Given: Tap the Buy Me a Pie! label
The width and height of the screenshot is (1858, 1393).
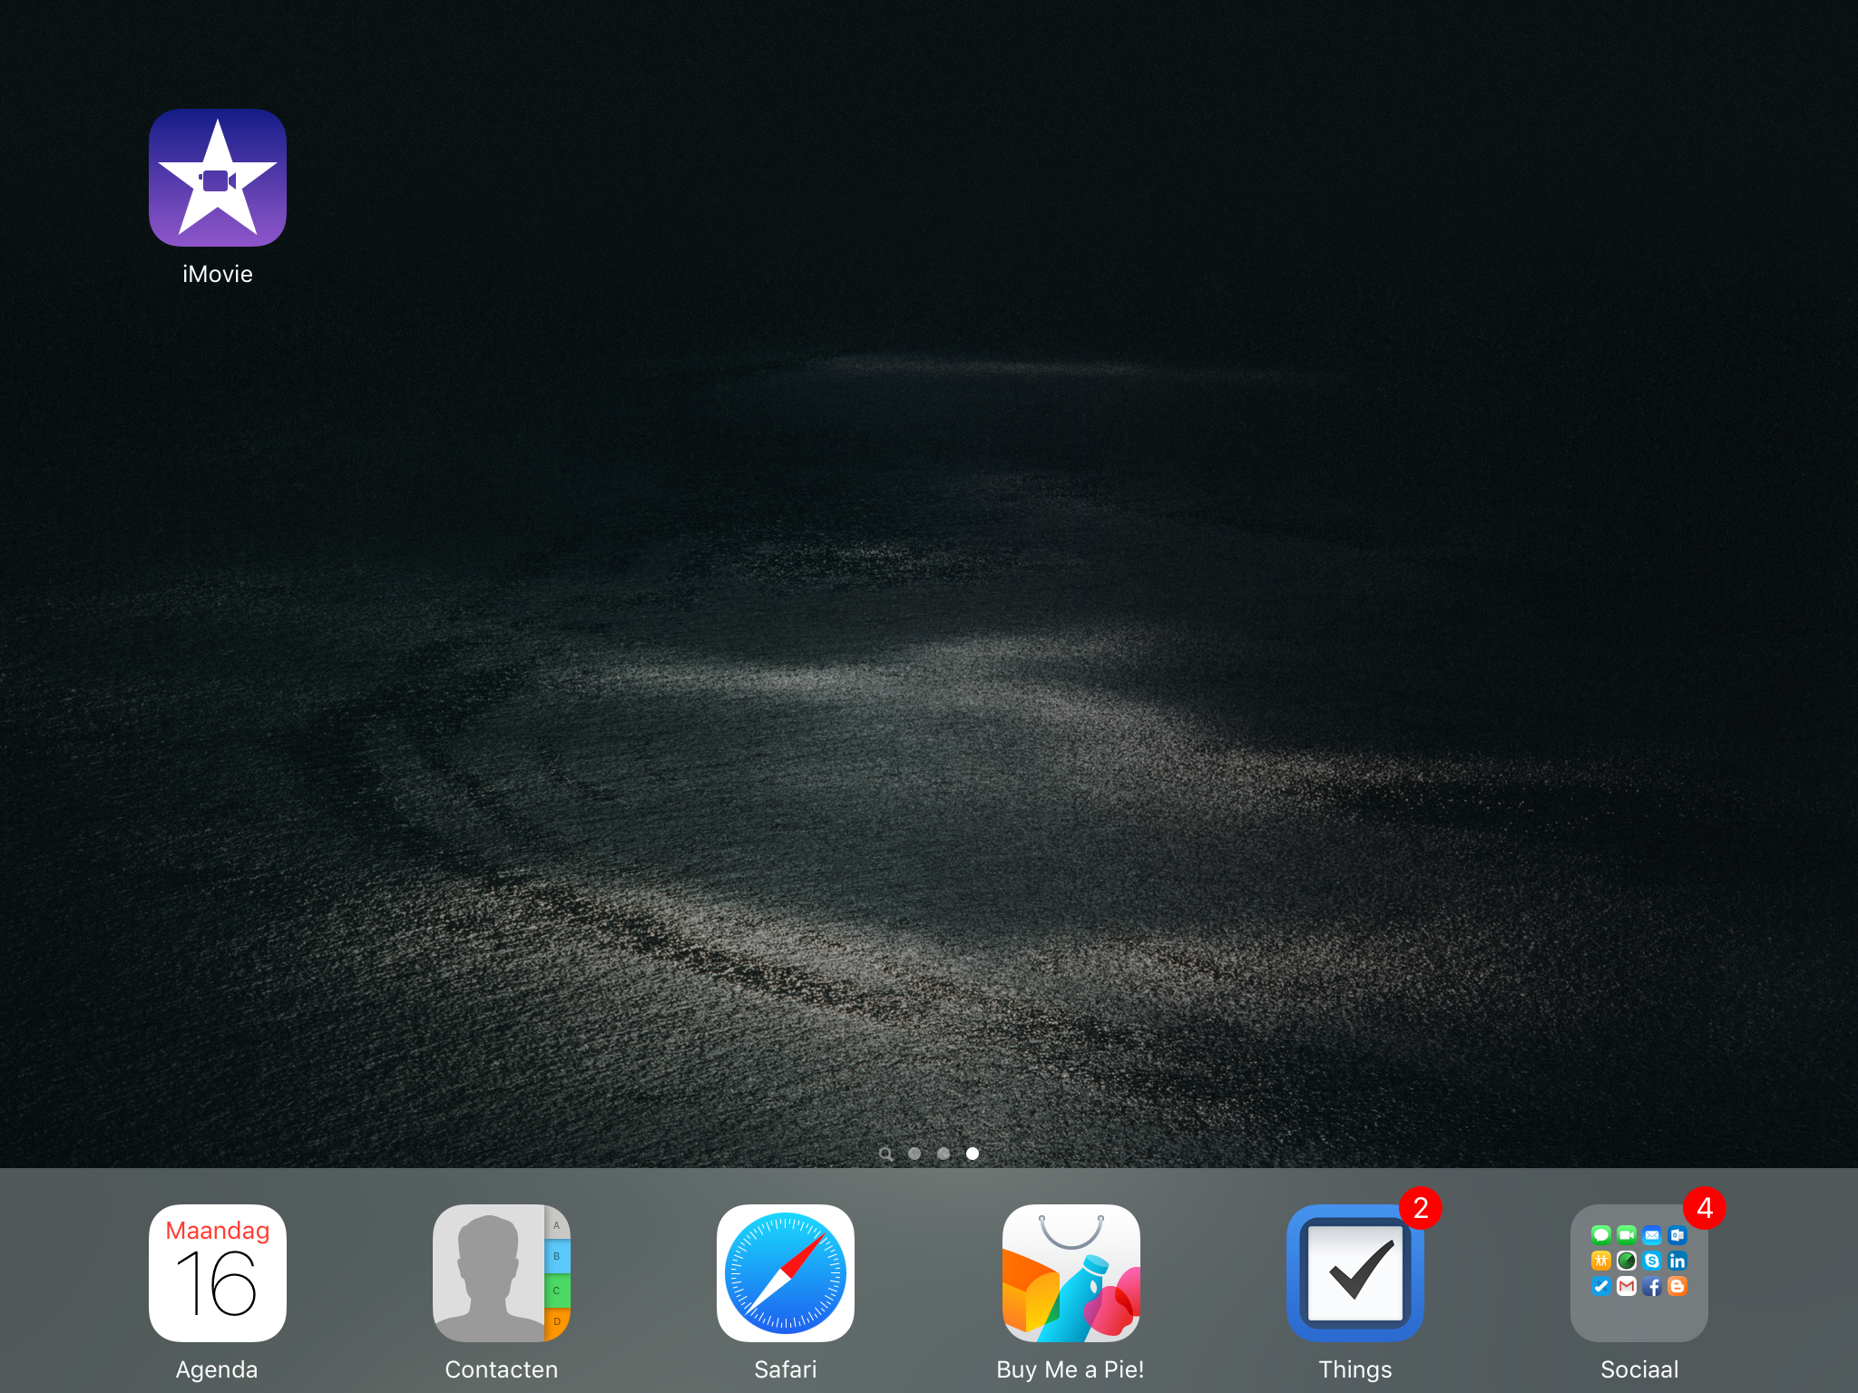Looking at the screenshot, I should click(1071, 1369).
